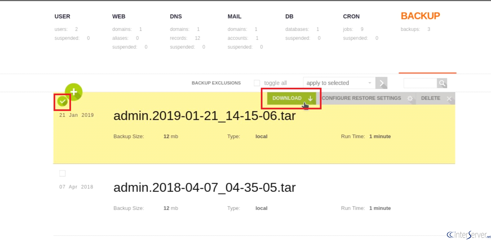
Task: Click aliases: 0 under WEB
Action: 126,38
